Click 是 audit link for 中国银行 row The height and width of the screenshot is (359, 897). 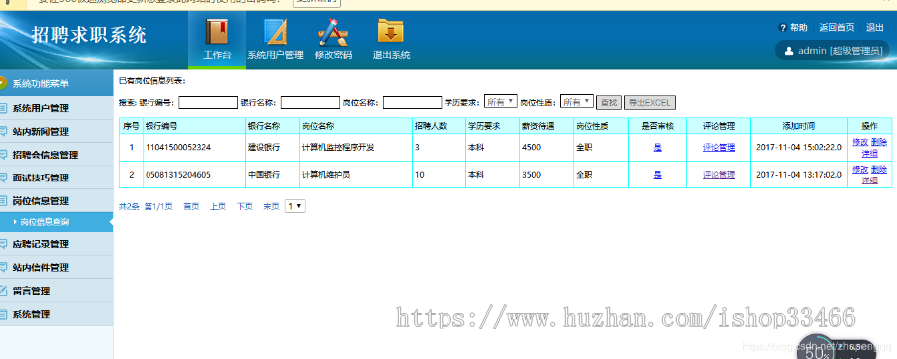(658, 175)
